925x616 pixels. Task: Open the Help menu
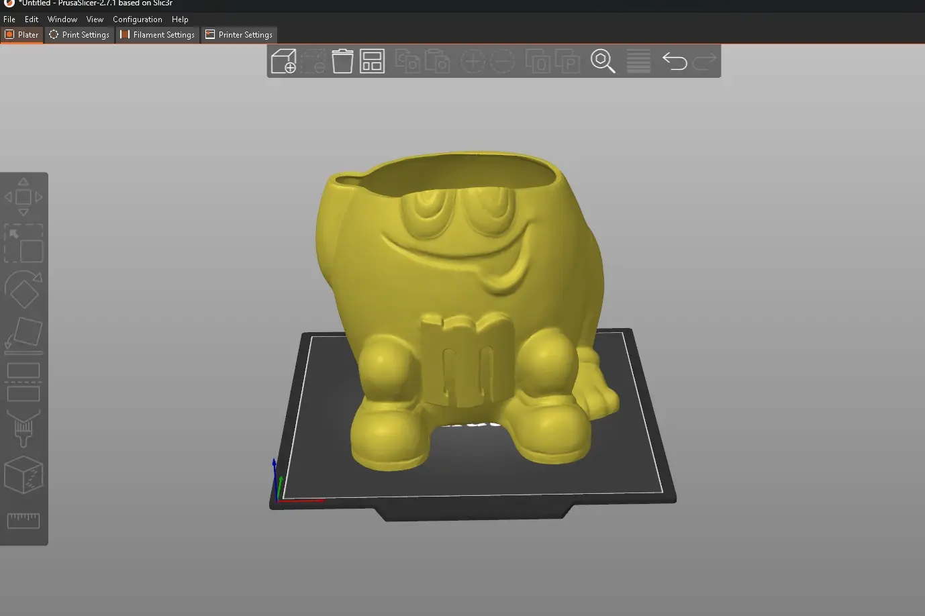pos(180,19)
